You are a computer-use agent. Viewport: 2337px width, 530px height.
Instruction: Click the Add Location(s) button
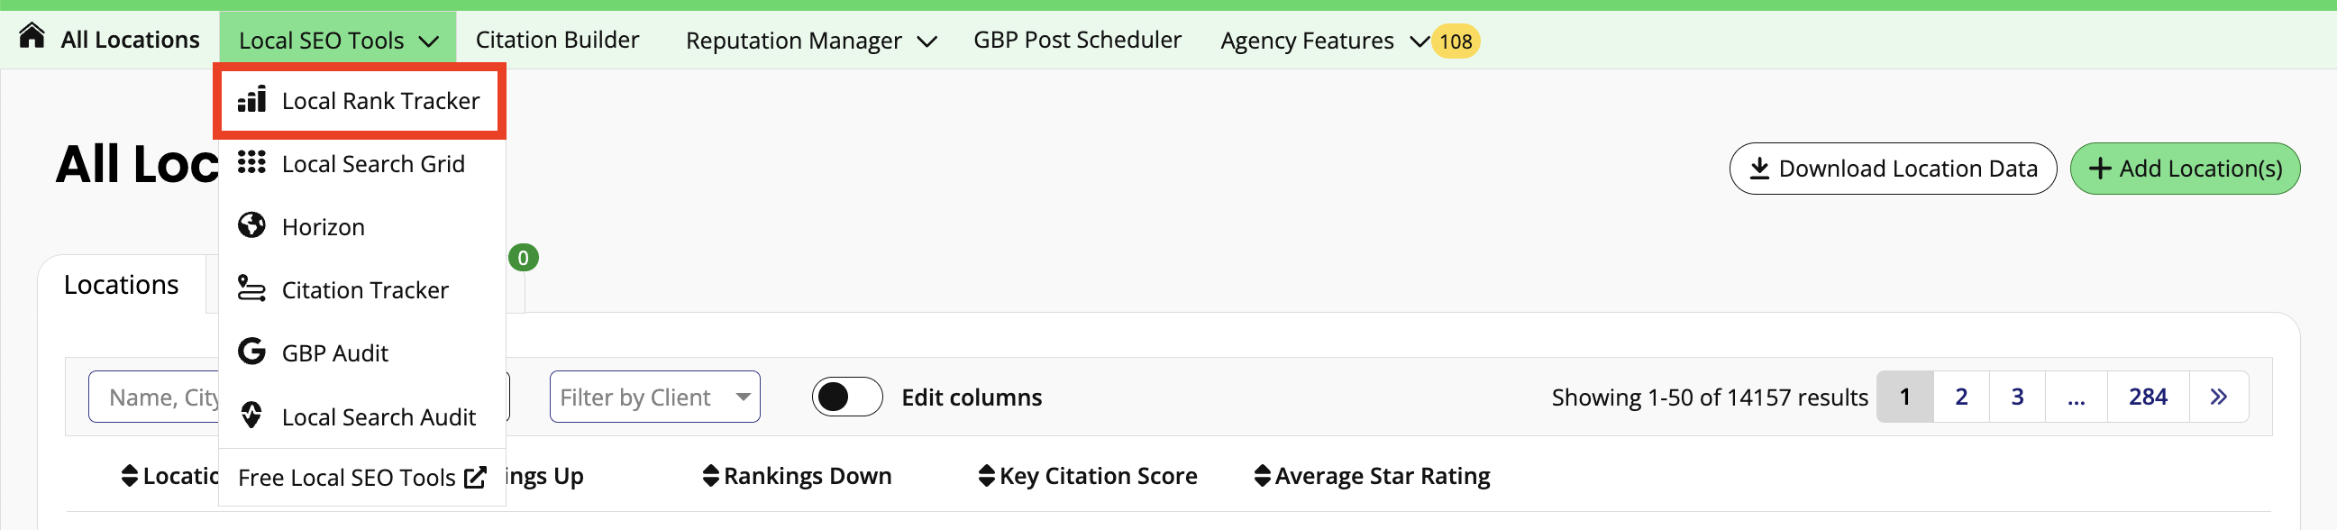(2185, 168)
